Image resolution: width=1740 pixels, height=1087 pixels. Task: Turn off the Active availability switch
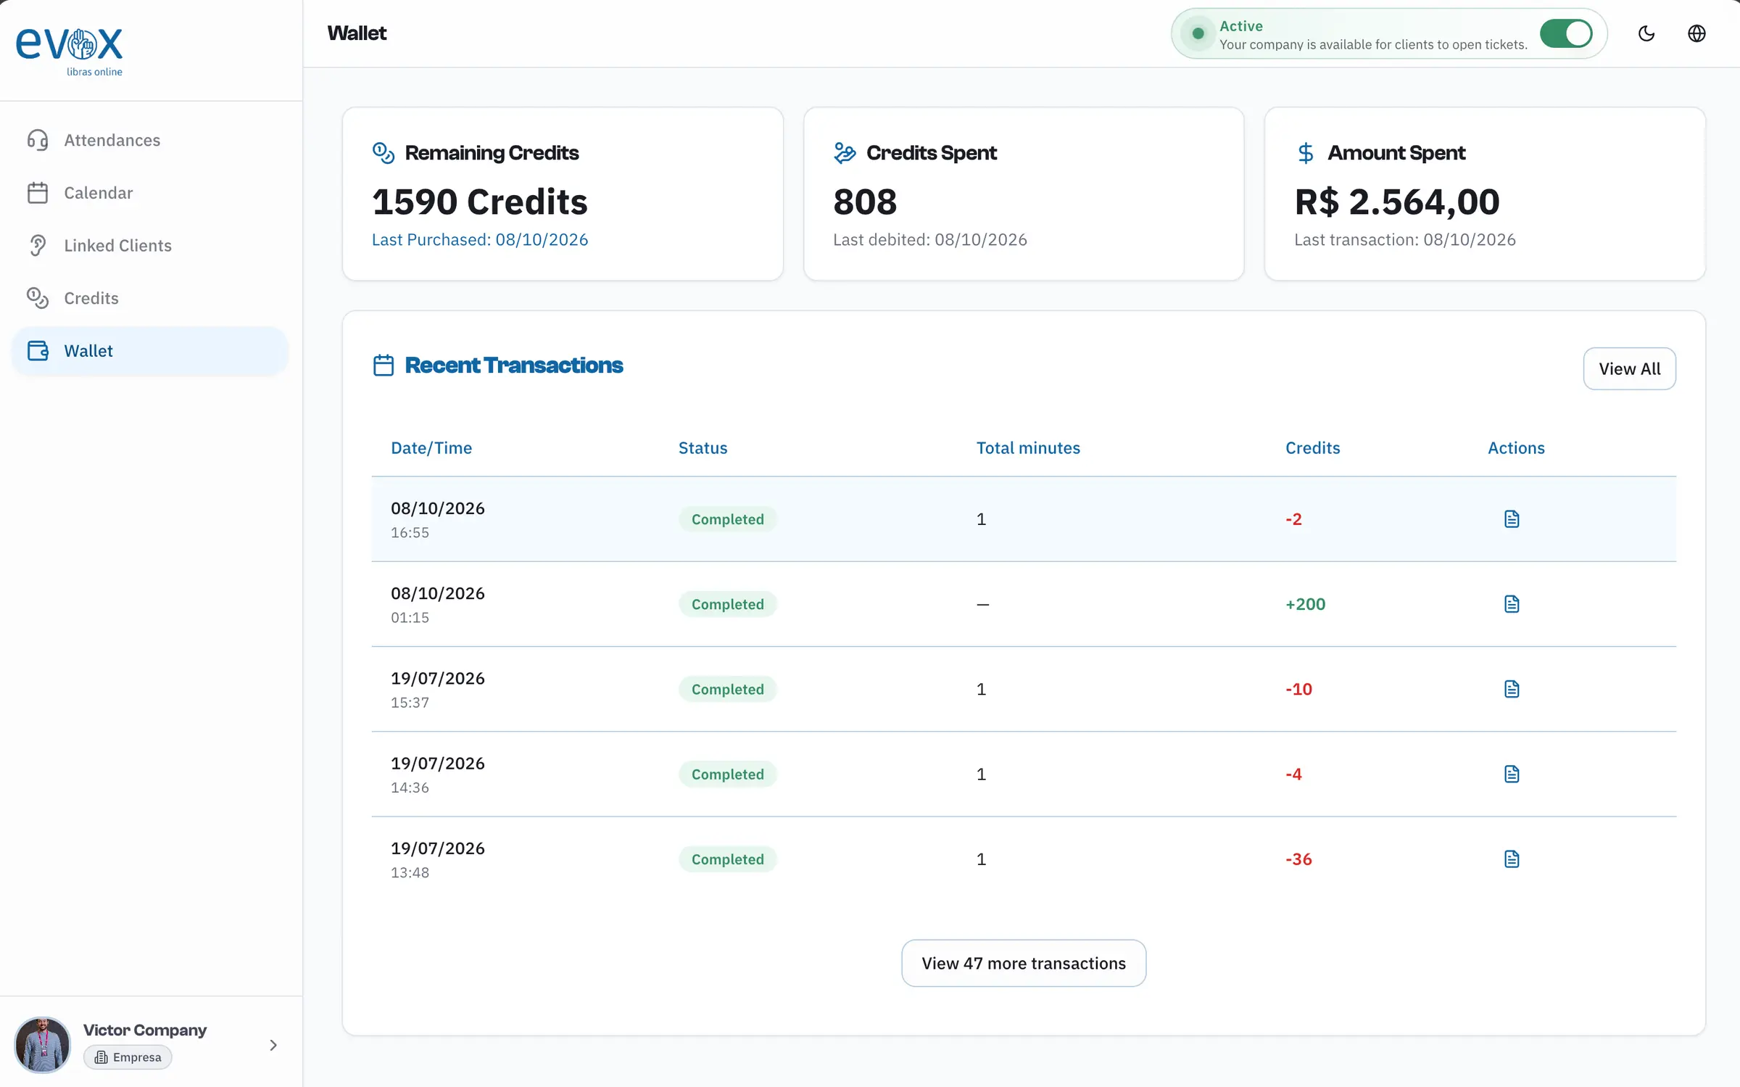1566,33
